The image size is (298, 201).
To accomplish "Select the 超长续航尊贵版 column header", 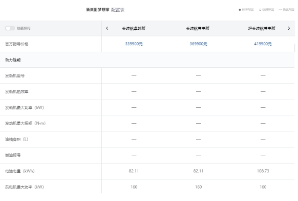I will 262,28.
